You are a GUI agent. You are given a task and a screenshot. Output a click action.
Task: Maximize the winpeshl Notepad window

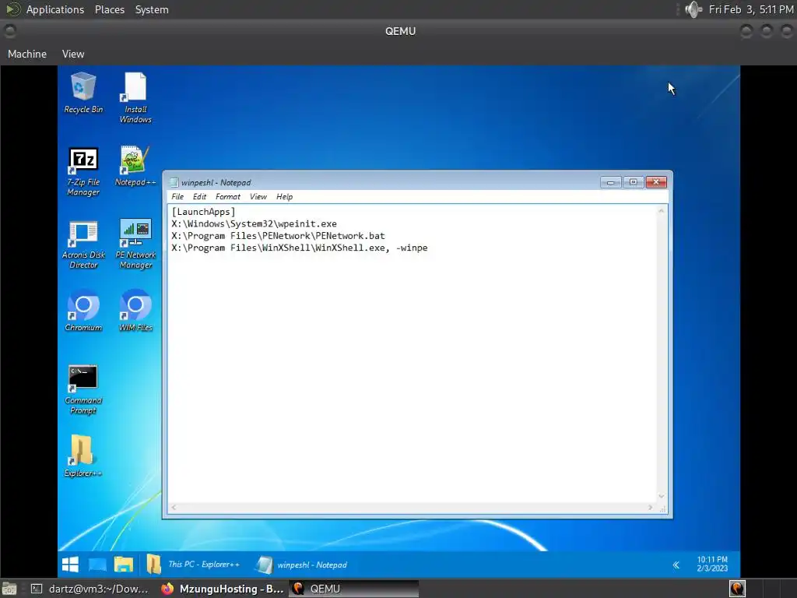pos(634,182)
